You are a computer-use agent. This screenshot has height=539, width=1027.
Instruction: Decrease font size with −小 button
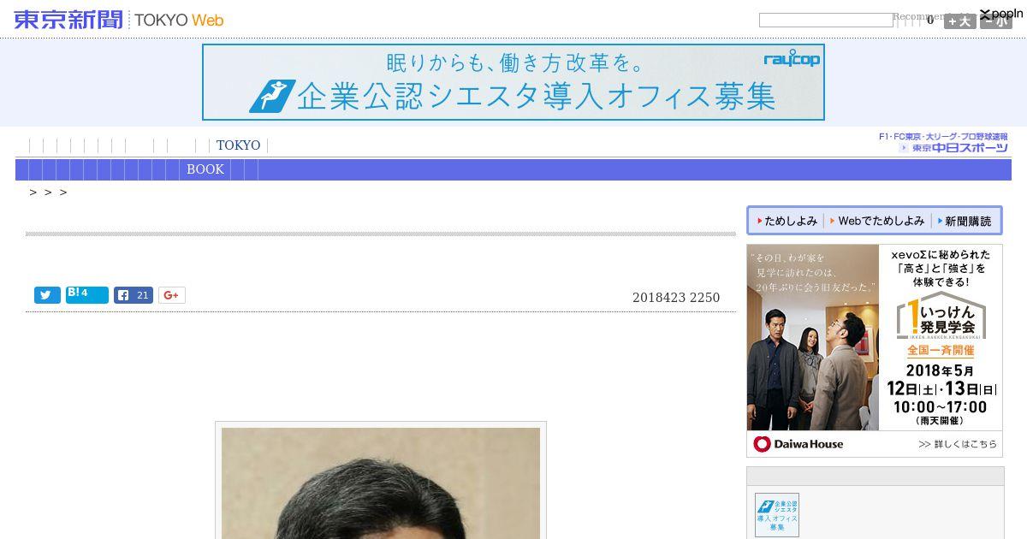[x=996, y=21]
